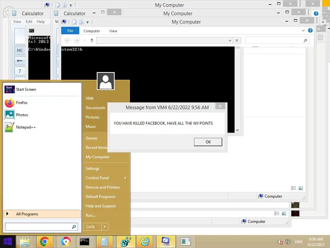330x248 pixels.
Task: Open Pictures from the start menu
Action: [92, 117]
